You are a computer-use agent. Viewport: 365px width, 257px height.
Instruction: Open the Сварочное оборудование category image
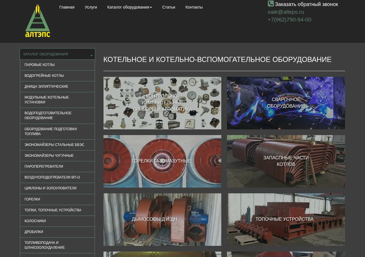tap(286, 103)
